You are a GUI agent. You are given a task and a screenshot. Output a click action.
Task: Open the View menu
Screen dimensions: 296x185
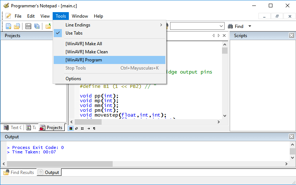[45, 16]
